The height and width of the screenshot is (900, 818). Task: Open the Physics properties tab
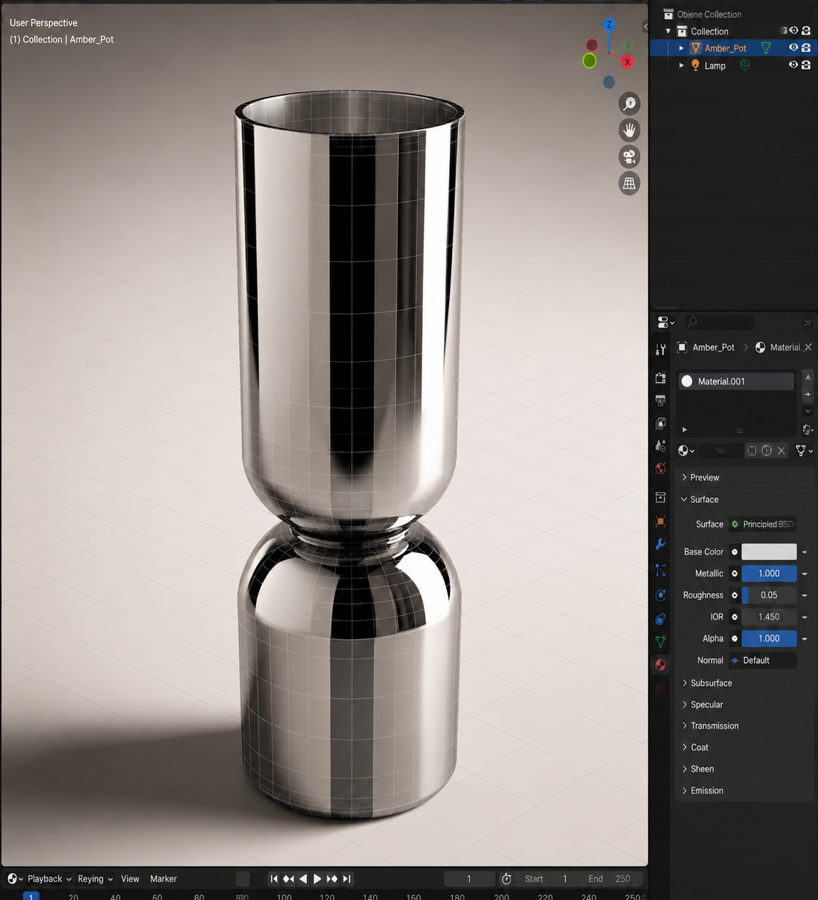(x=661, y=595)
